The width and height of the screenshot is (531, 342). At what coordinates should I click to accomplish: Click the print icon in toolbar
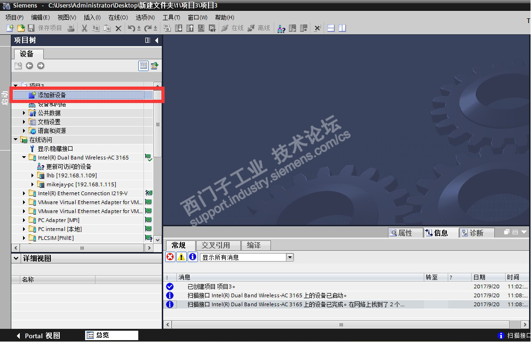pyautogui.click(x=71, y=28)
